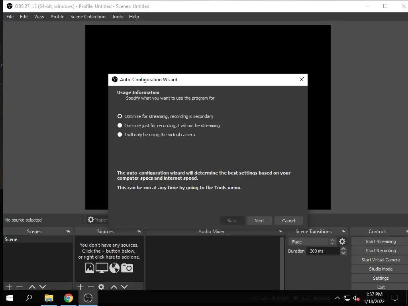Open the File menu

[10, 17]
